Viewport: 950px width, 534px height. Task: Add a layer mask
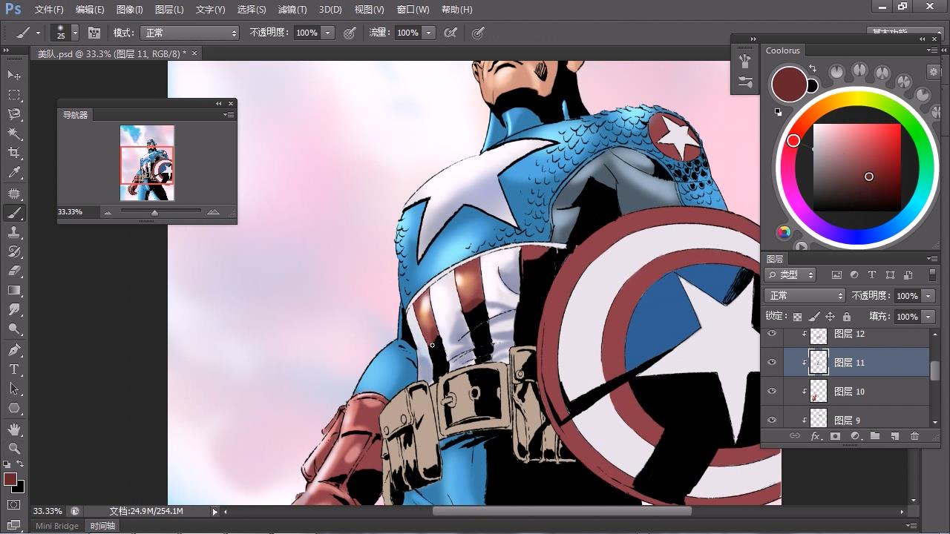pos(835,436)
